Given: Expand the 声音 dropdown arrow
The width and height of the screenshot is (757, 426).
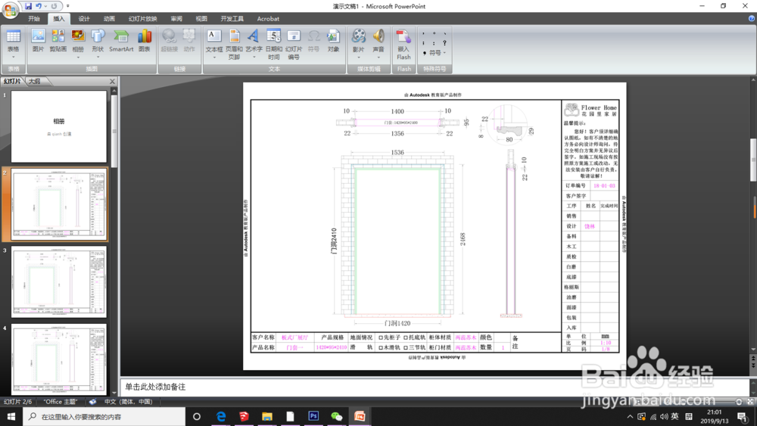Looking at the screenshot, I should pos(378,58).
